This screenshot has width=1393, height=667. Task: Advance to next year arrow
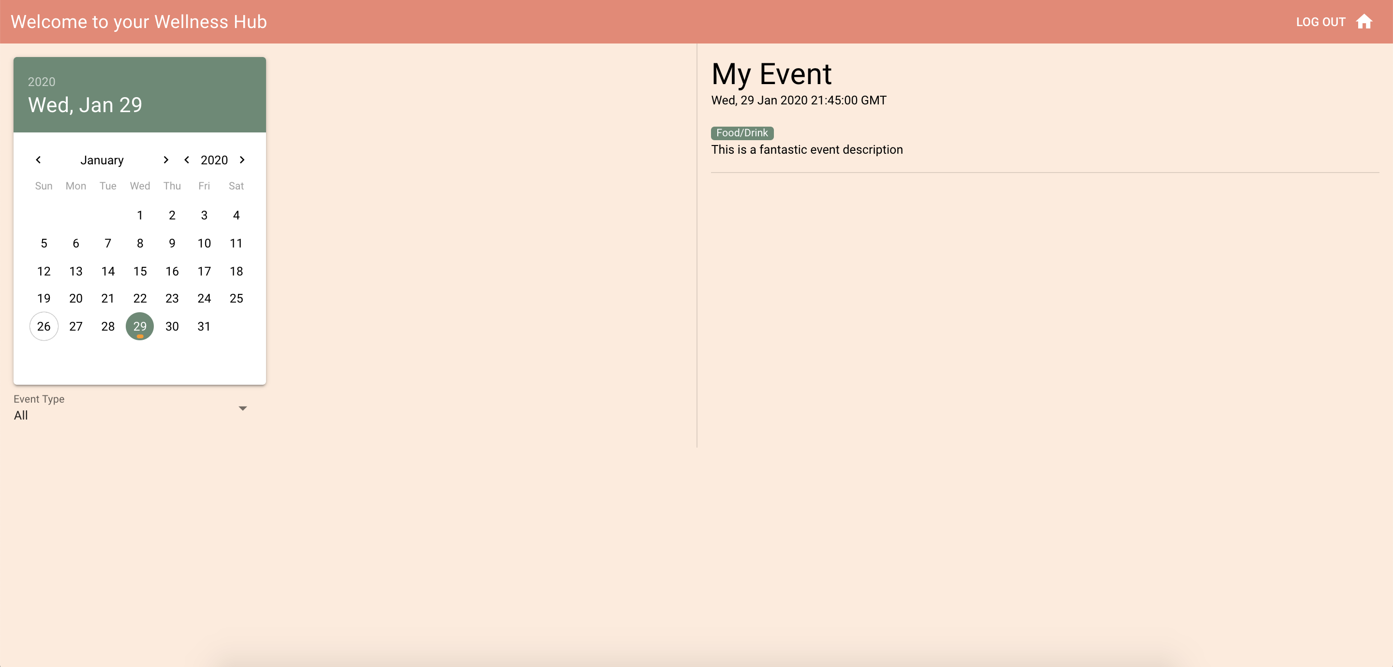242,159
